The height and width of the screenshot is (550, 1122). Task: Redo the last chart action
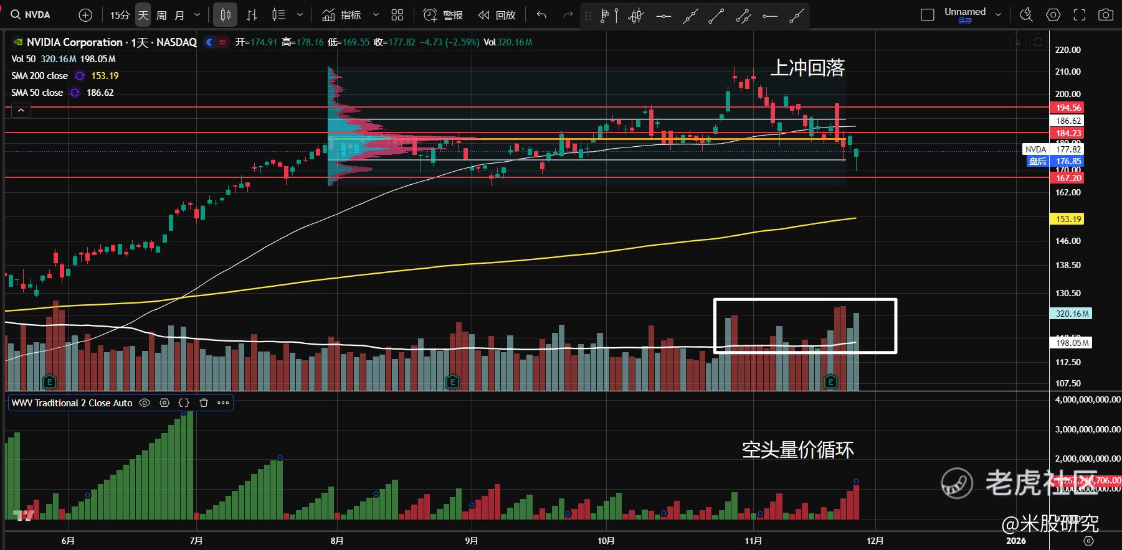tap(568, 15)
